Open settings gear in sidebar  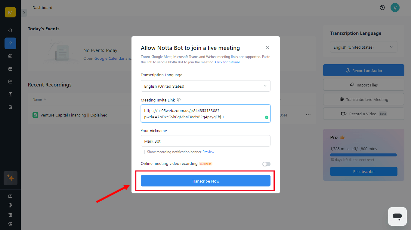point(10,224)
